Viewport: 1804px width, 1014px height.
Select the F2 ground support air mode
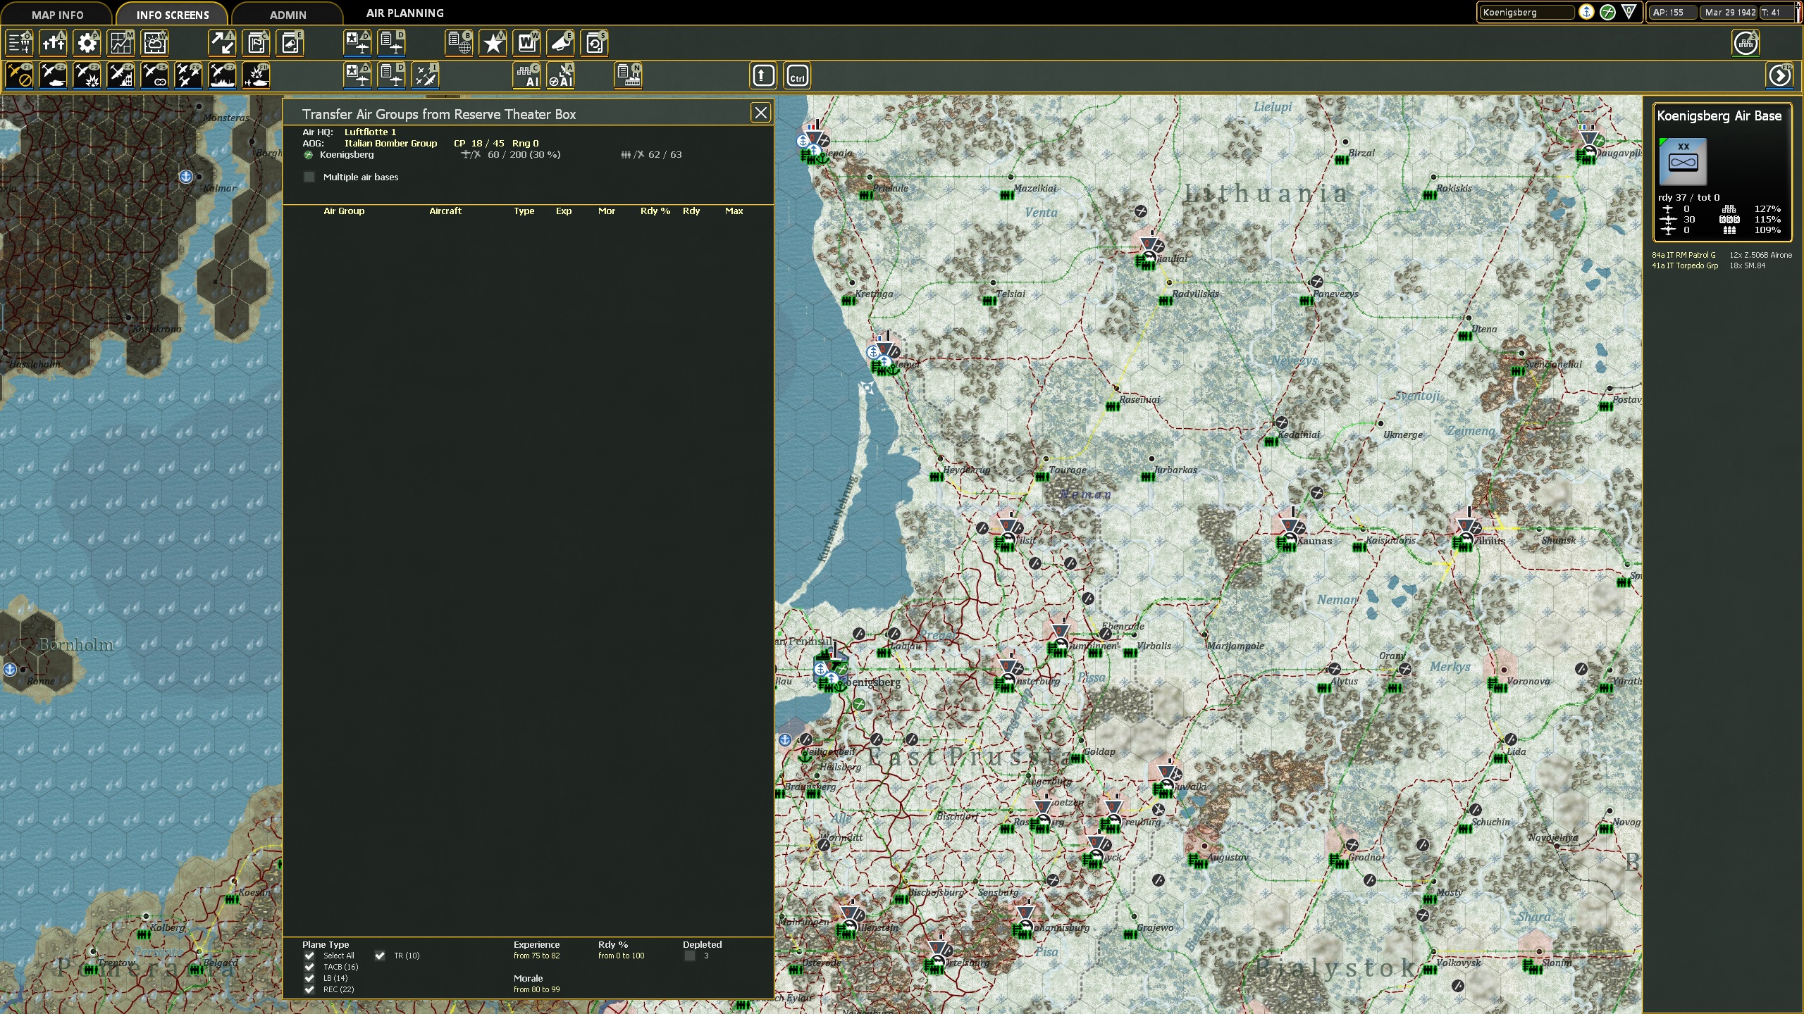click(x=54, y=76)
